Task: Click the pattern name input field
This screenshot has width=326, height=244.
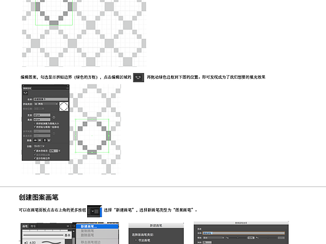Action: [51, 99]
